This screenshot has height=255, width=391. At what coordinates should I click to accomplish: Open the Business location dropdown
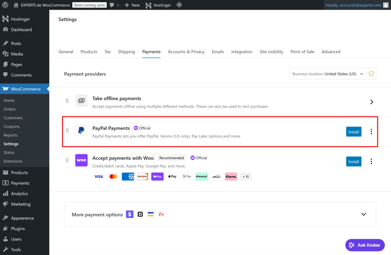click(x=327, y=74)
